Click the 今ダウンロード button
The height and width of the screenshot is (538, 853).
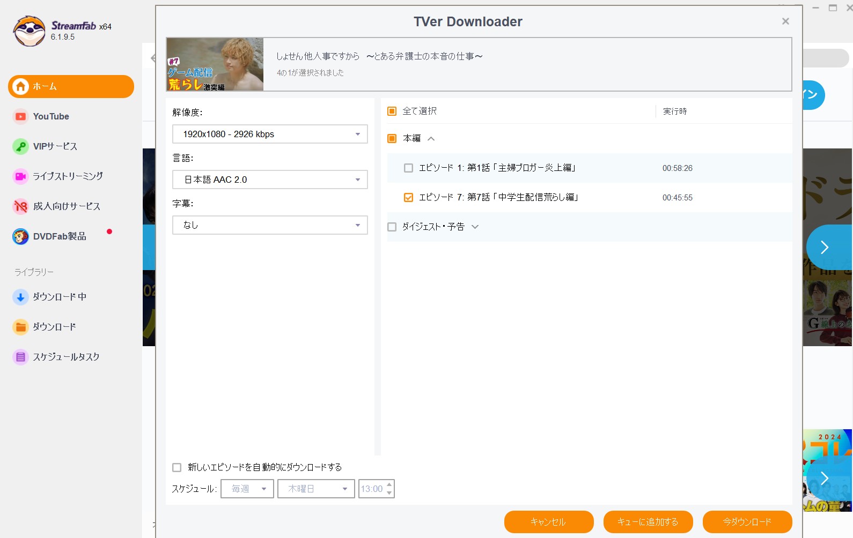tap(747, 522)
